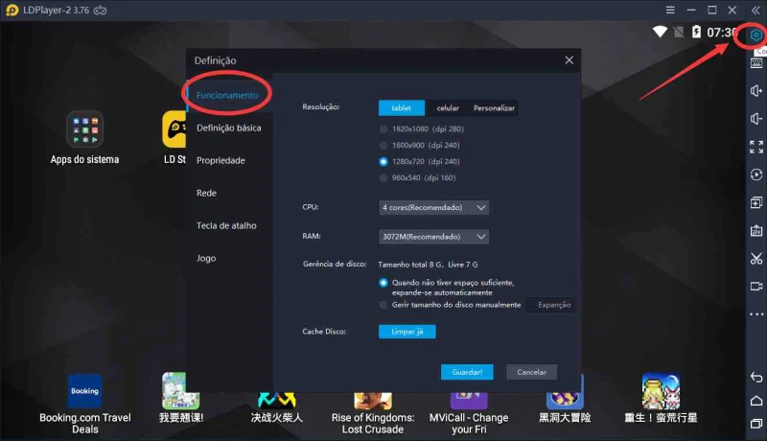
Task: Open Tecla de atalho settings section
Action: pos(226,225)
